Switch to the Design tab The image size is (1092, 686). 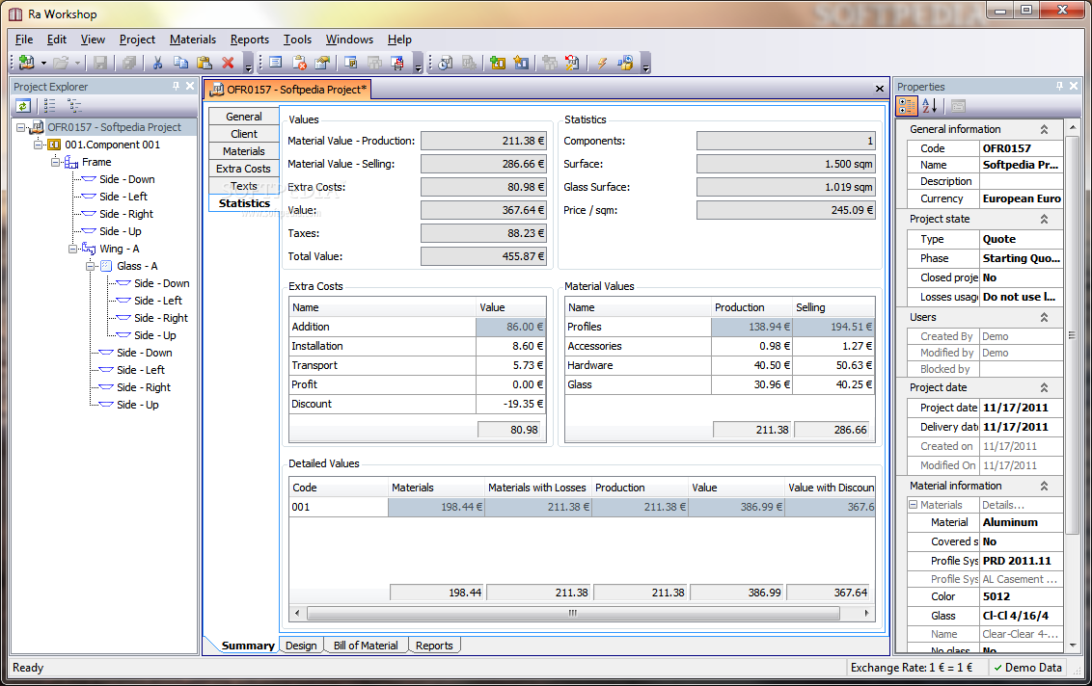301,646
